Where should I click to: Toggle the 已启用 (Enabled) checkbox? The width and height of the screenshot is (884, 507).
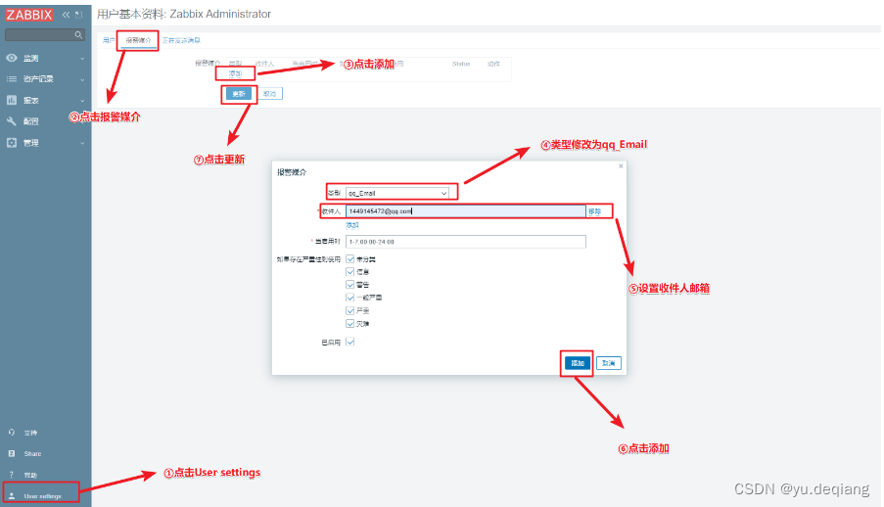pos(350,342)
